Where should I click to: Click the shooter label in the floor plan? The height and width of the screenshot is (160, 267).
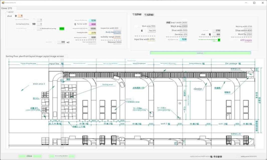[x=198, y=89]
